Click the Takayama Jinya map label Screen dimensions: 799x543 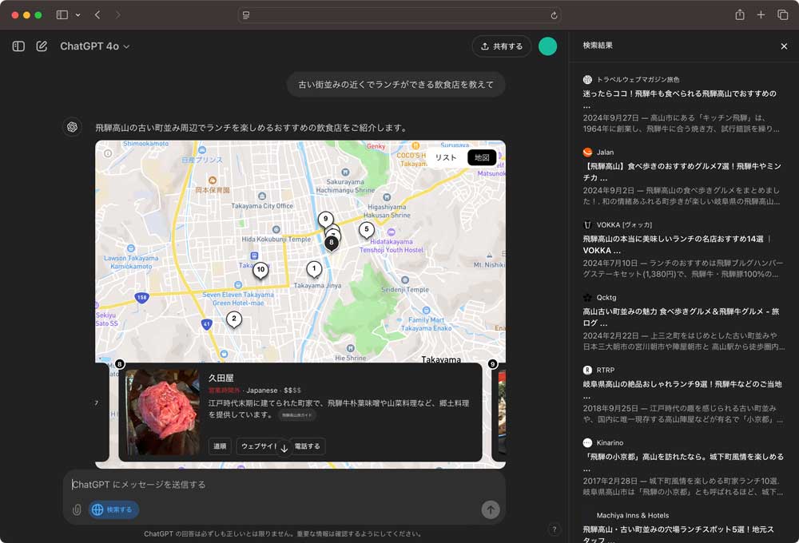click(x=317, y=285)
